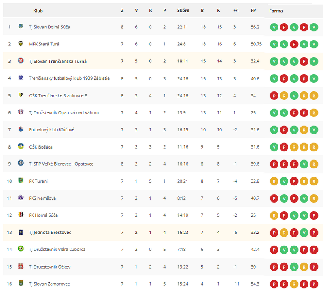Click the FP column header
Screen dimensions: 323x293
pyautogui.click(x=253, y=10)
